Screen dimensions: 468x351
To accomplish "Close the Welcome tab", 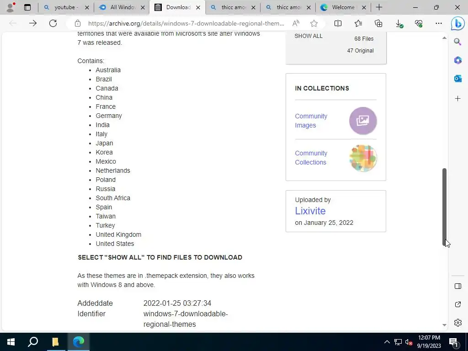I will [364, 7].
